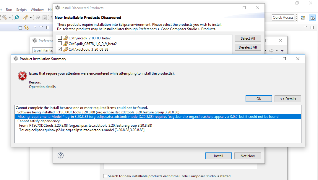Maximize the left view panel

[x=48, y=28]
